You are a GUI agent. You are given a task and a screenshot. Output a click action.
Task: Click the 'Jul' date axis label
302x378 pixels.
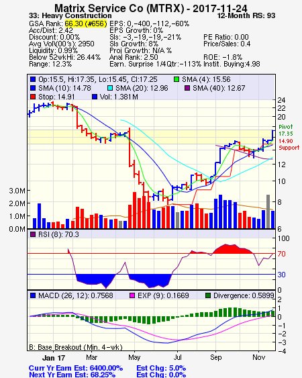[177, 357]
